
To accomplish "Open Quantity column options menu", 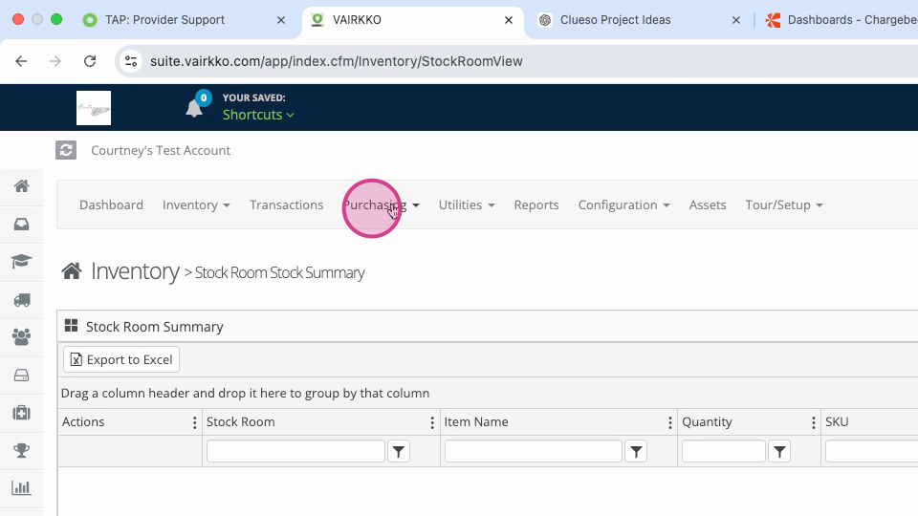I will [813, 422].
